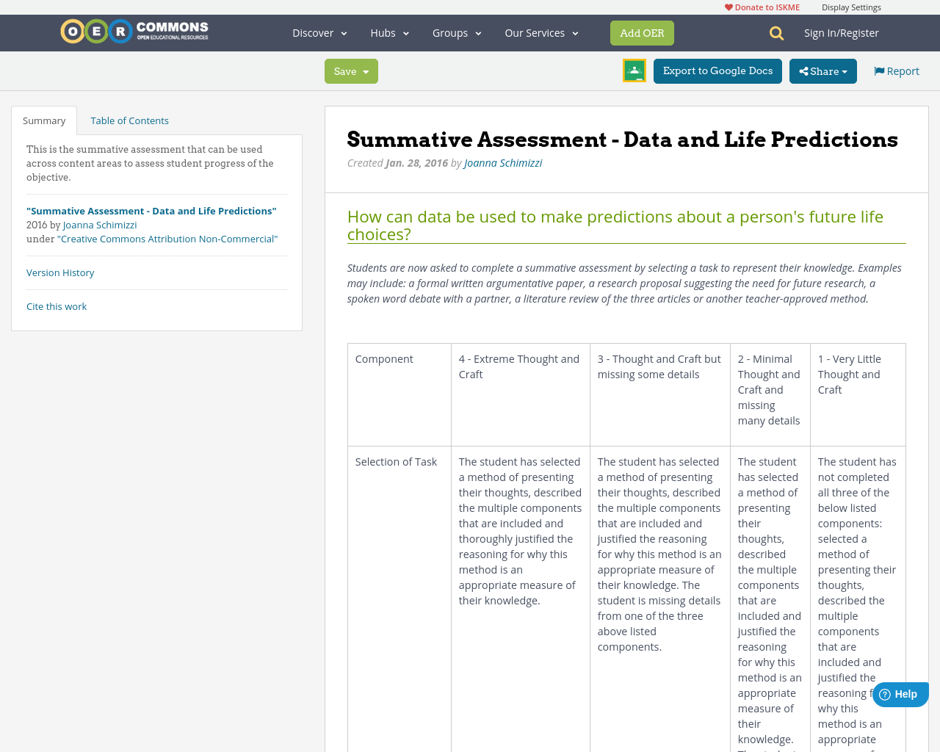Screen dimensions: 940x752
Task: Open the Share dropdown
Action: click(x=822, y=70)
